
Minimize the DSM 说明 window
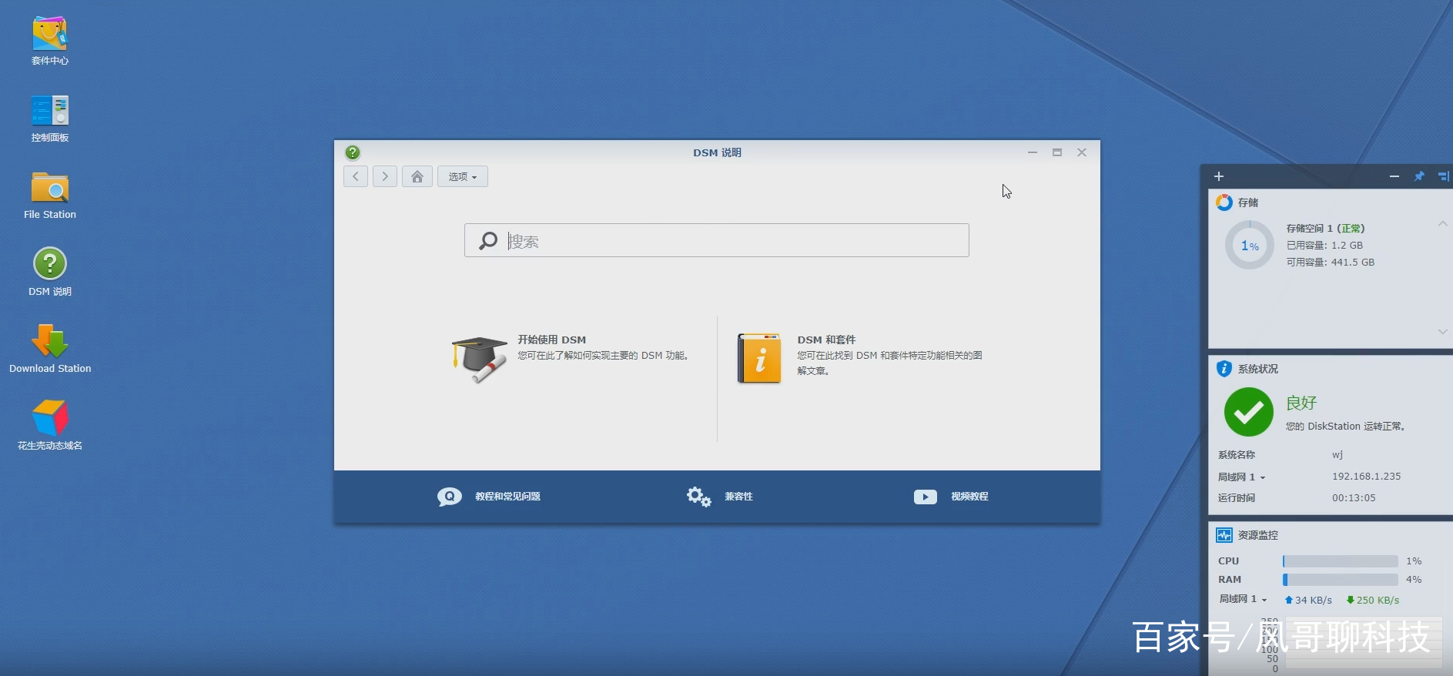coord(1033,152)
